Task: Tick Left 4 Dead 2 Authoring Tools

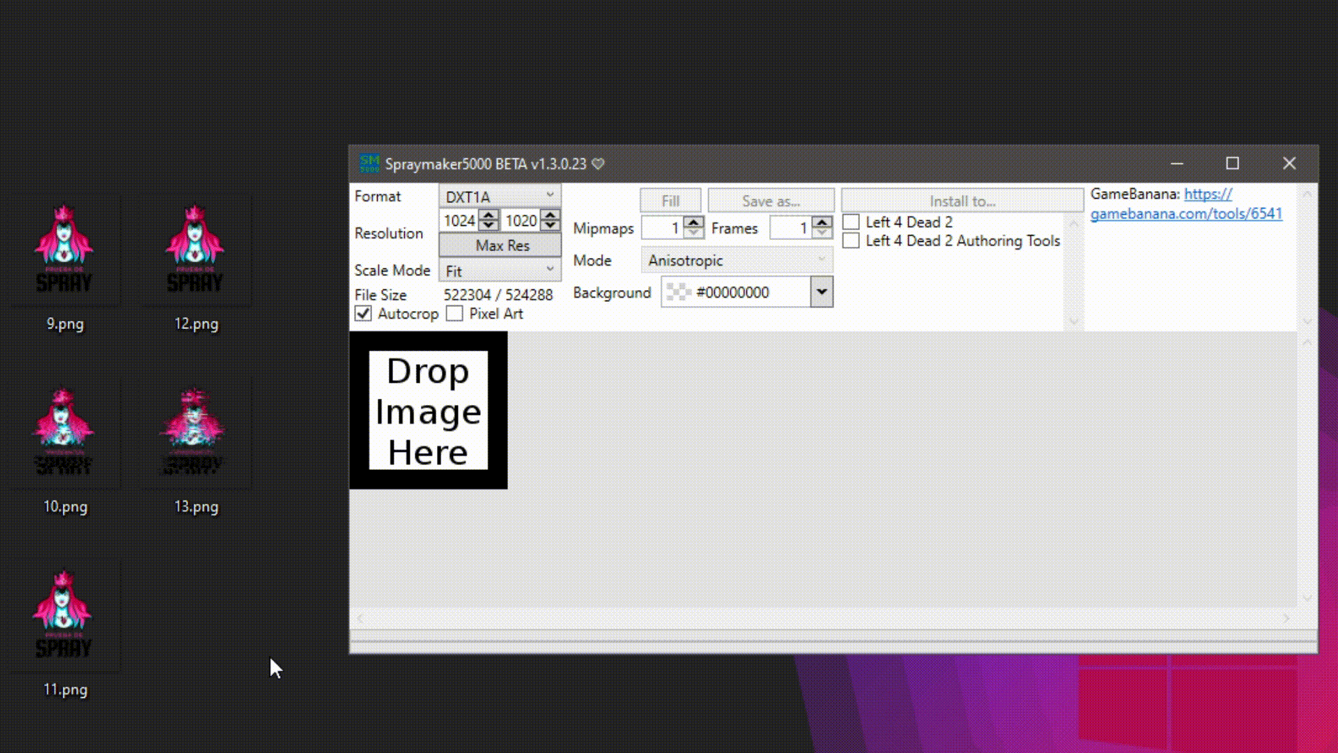Action: tap(851, 241)
